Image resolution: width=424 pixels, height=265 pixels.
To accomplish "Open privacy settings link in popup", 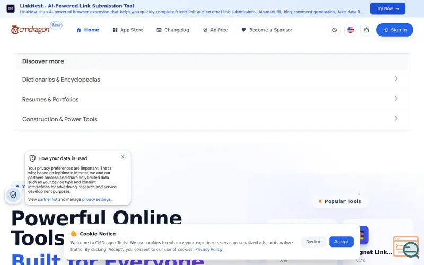I will coord(96,199).
